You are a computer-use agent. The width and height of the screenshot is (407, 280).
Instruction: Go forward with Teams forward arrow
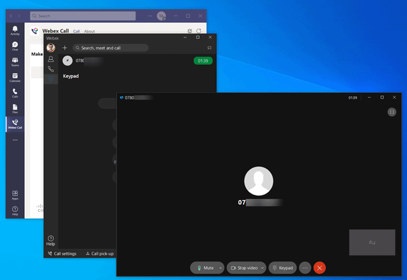tap(19, 16)
